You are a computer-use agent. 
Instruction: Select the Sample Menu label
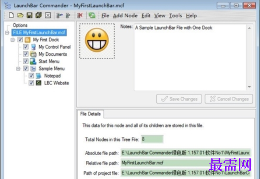click(52, 68)
